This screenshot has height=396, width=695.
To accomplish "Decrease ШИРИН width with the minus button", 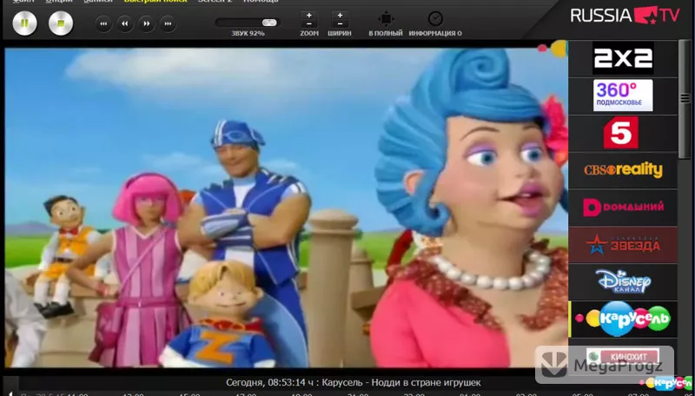I will 340,24.
